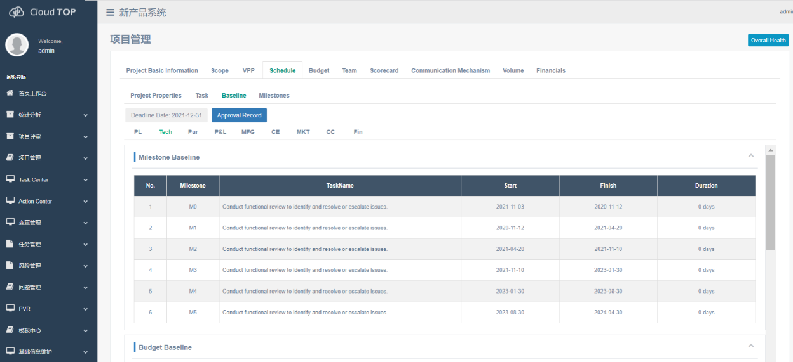Select the Task sub-tab

click(202, 95)
